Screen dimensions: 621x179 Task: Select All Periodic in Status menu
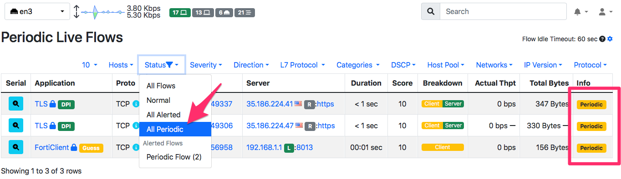175,129
